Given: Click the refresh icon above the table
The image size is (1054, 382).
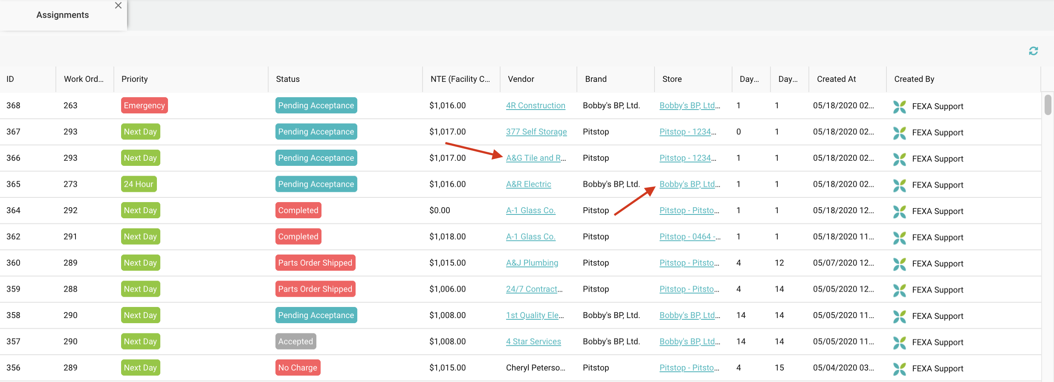Looking at the screenshot, I should coord(1033,51).
